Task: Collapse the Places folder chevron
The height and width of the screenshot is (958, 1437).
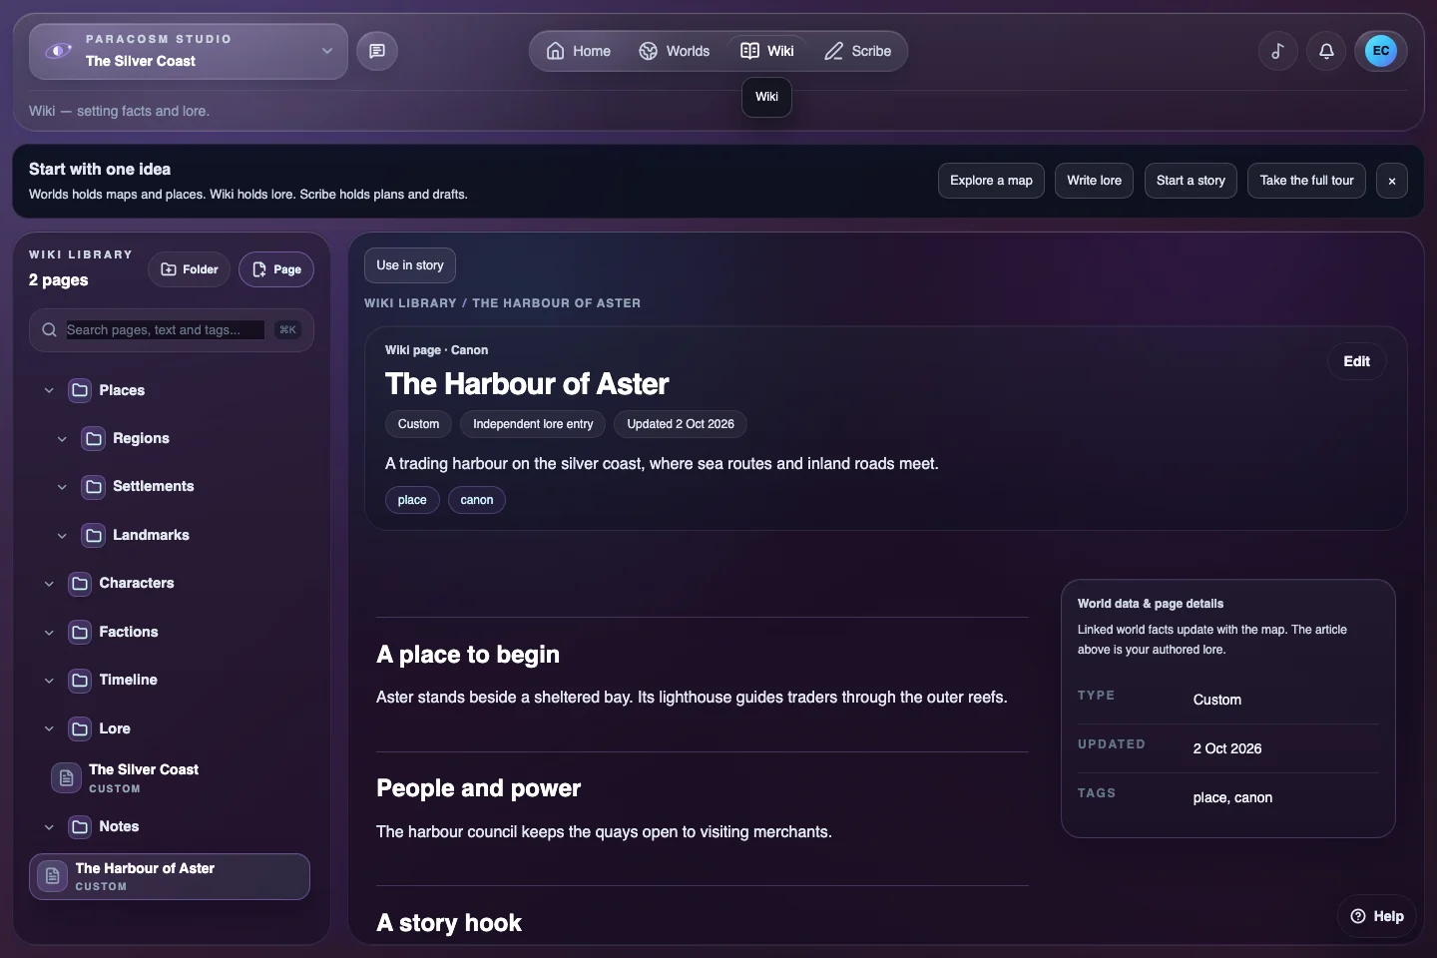Action: tap(49, 390)
